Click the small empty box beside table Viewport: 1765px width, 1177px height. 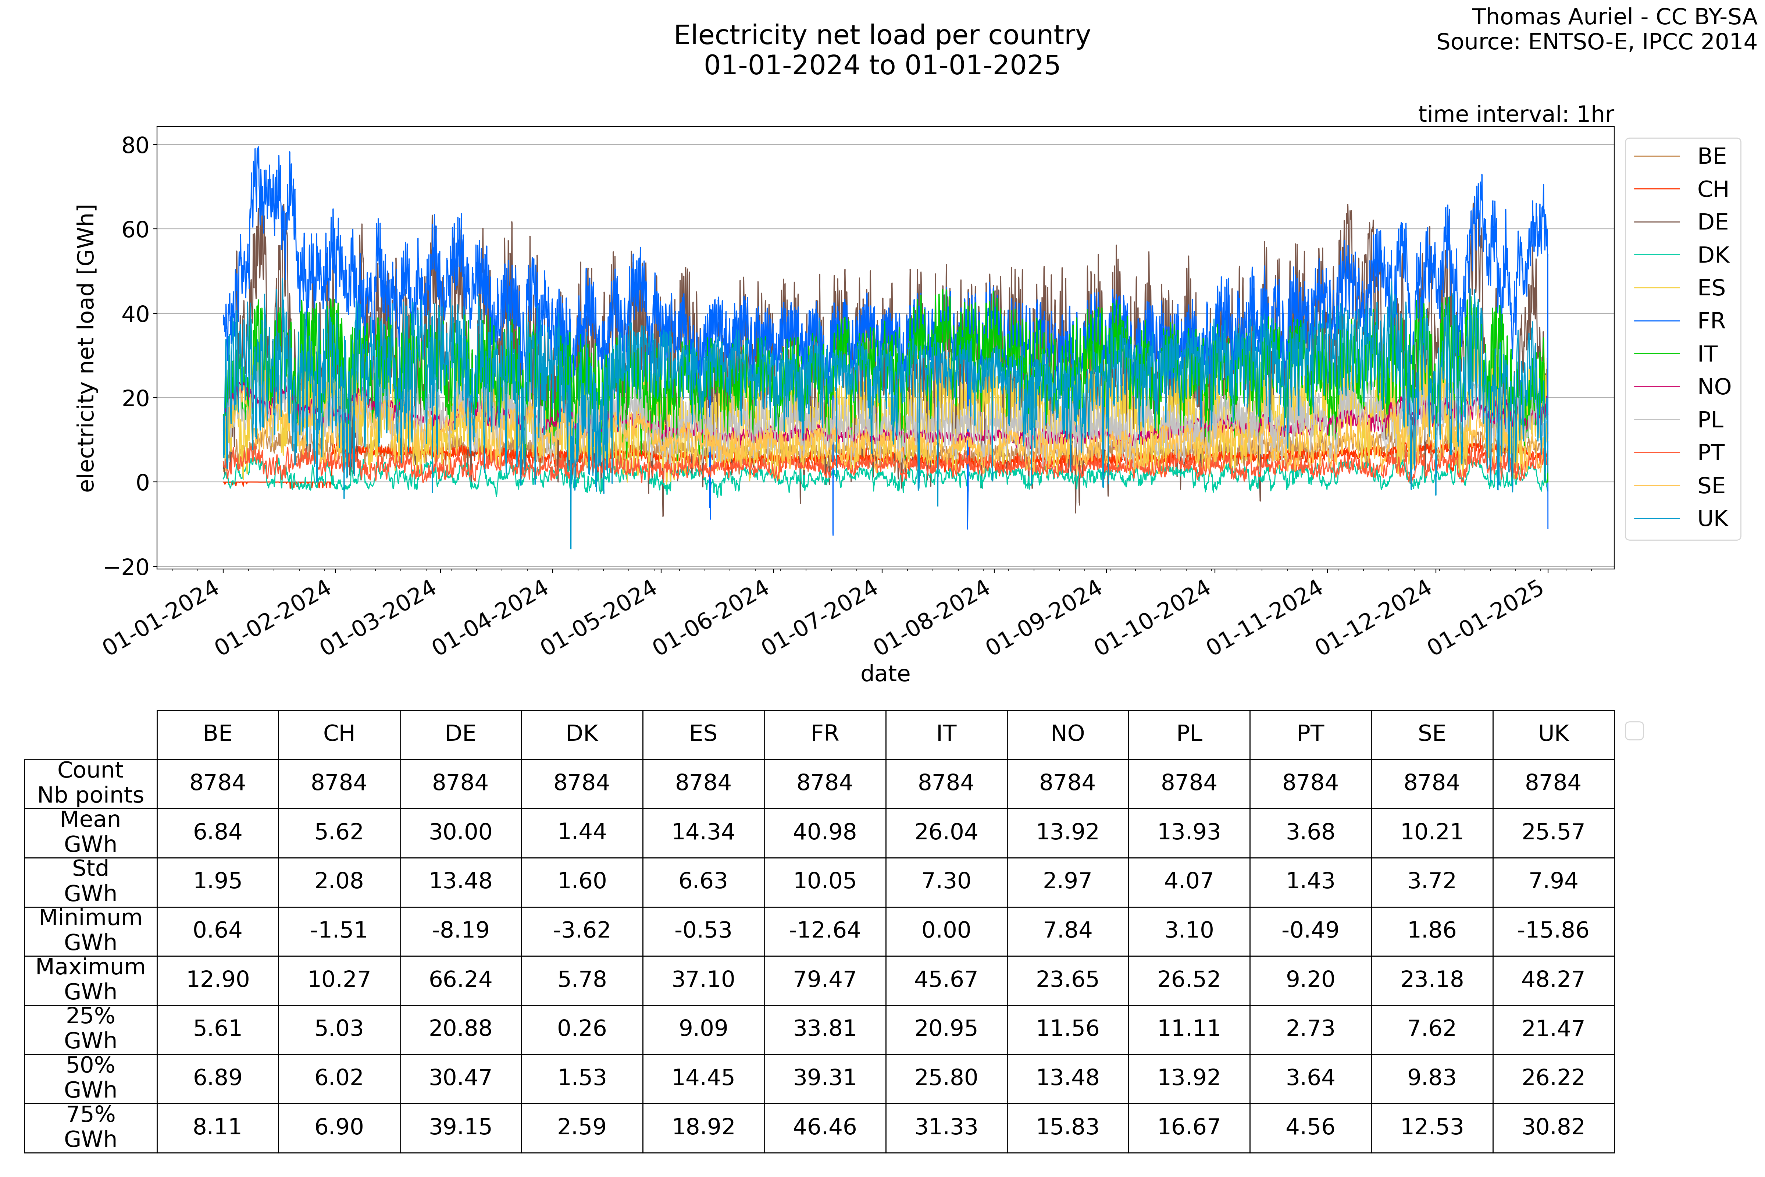click(1634, 731)
